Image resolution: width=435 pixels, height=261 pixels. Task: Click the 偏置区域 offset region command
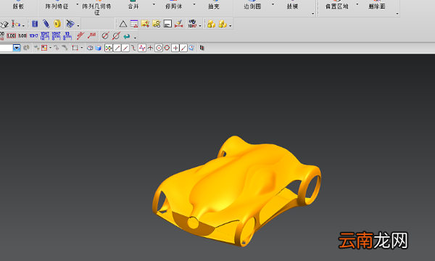(x=337, y=6)
